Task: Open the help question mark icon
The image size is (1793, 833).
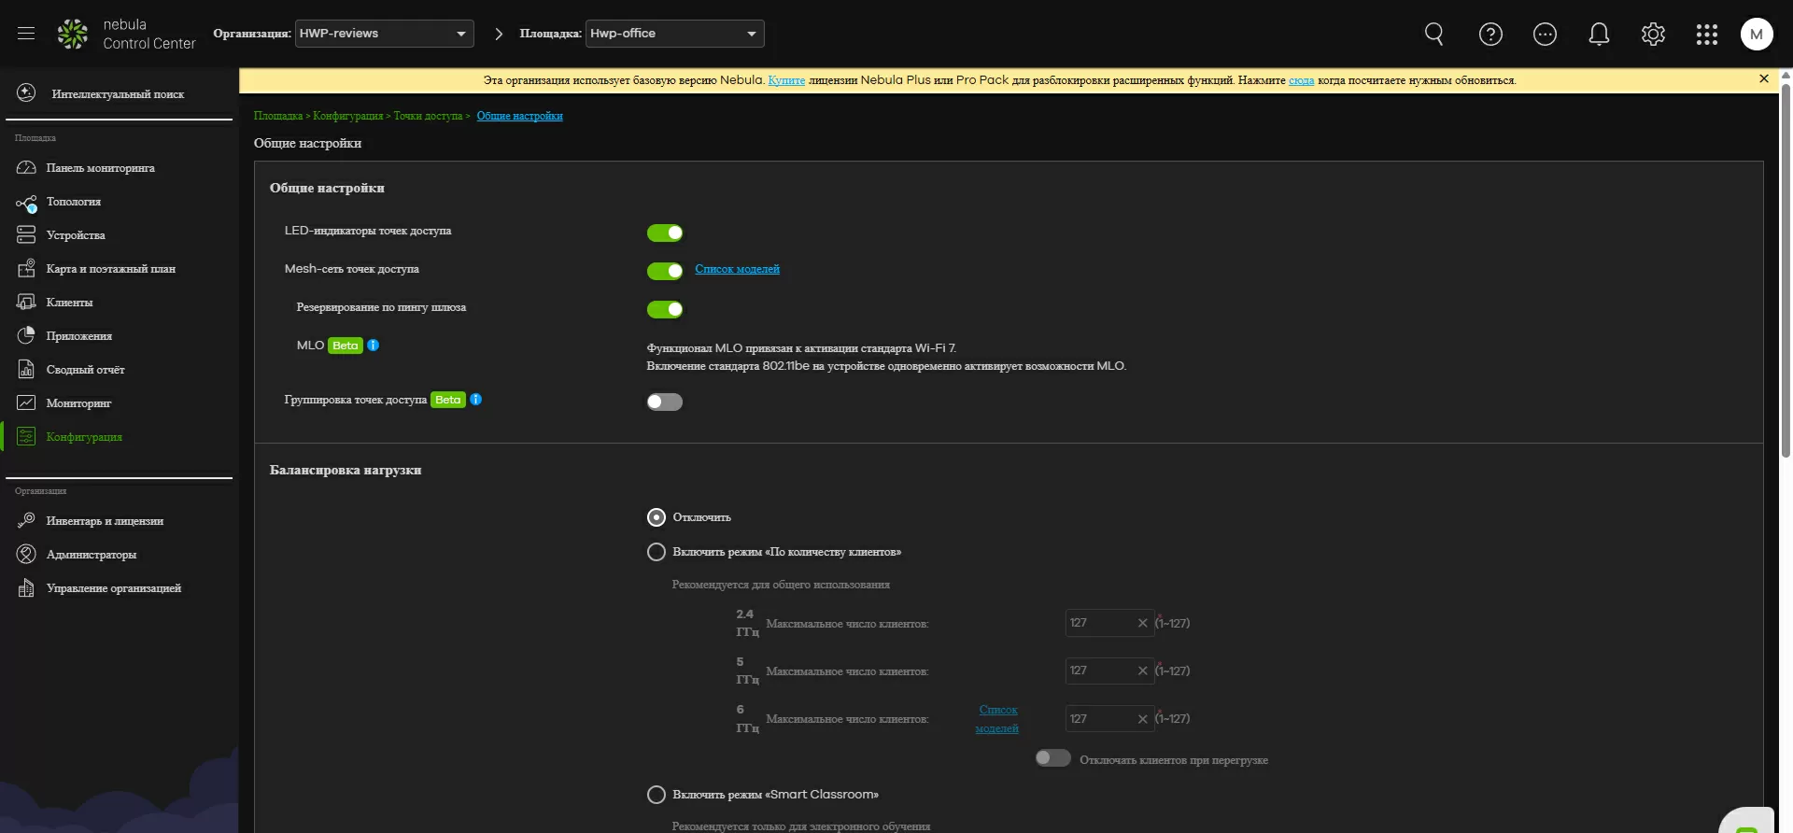Action: pos(1490,35)
